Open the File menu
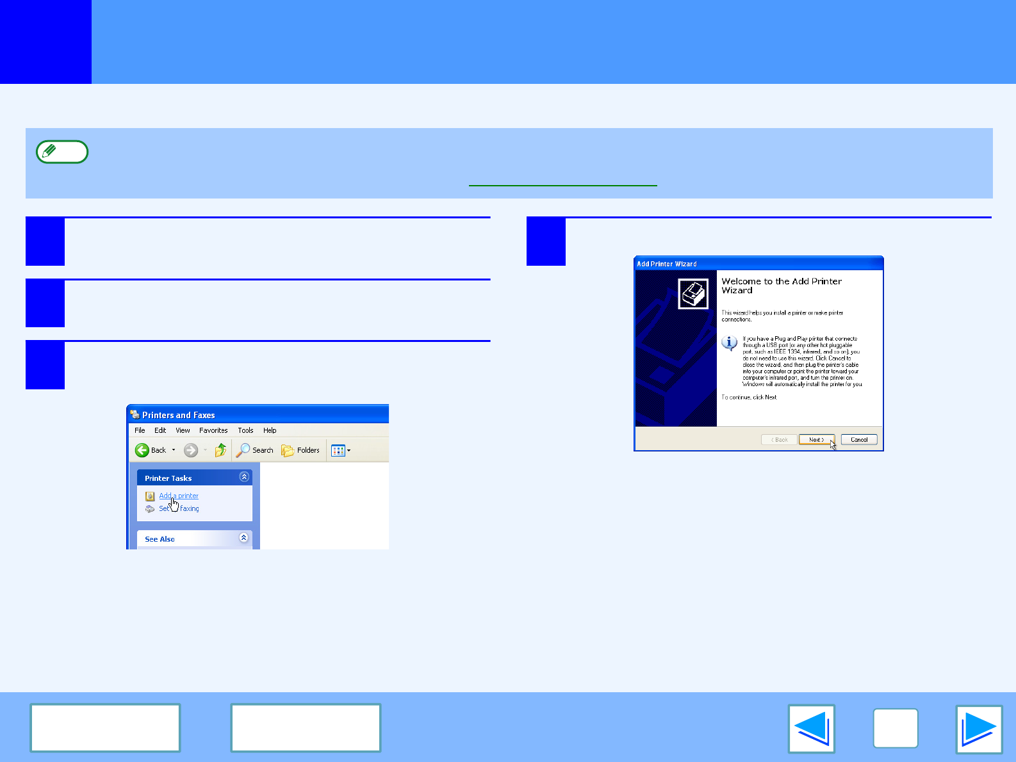Image resolution: width=1016 pixels, height=762 pixels. tap(140, 430)
